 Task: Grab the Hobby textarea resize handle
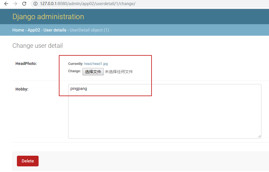259,136
